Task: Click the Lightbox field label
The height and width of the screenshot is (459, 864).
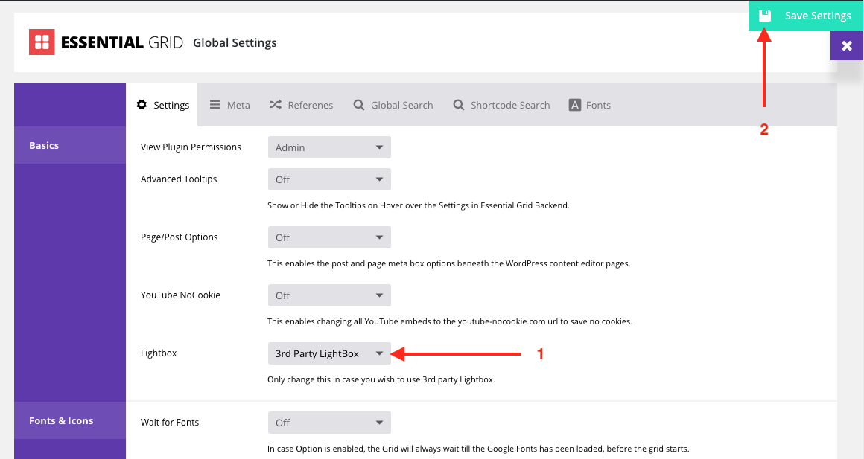Action: click(159, 353)
